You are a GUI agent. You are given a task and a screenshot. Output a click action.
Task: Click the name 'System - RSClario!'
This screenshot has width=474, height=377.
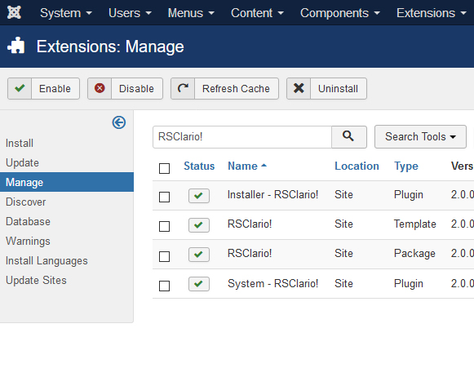(x=272, y=284)
